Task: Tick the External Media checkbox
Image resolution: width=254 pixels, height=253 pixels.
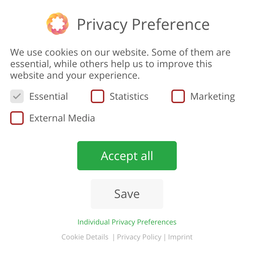Action: 17,118
